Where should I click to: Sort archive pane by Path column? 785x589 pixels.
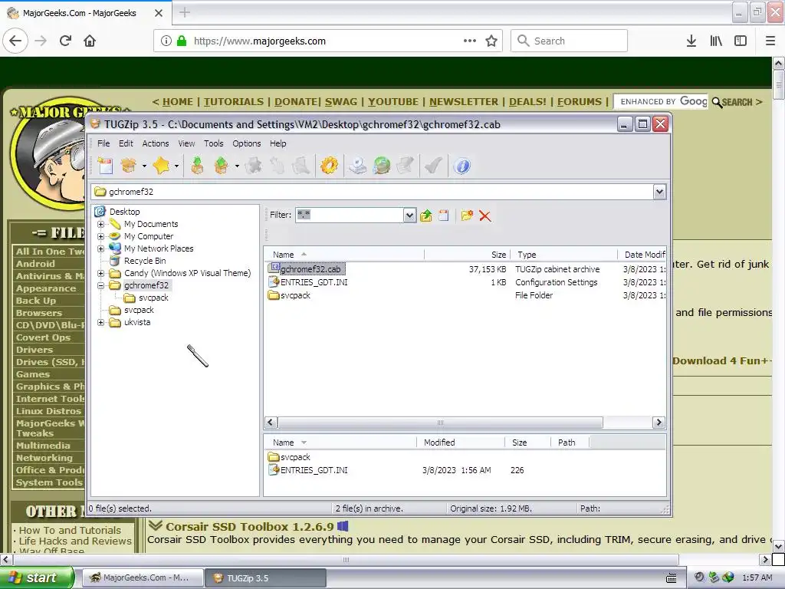point(570,443)
